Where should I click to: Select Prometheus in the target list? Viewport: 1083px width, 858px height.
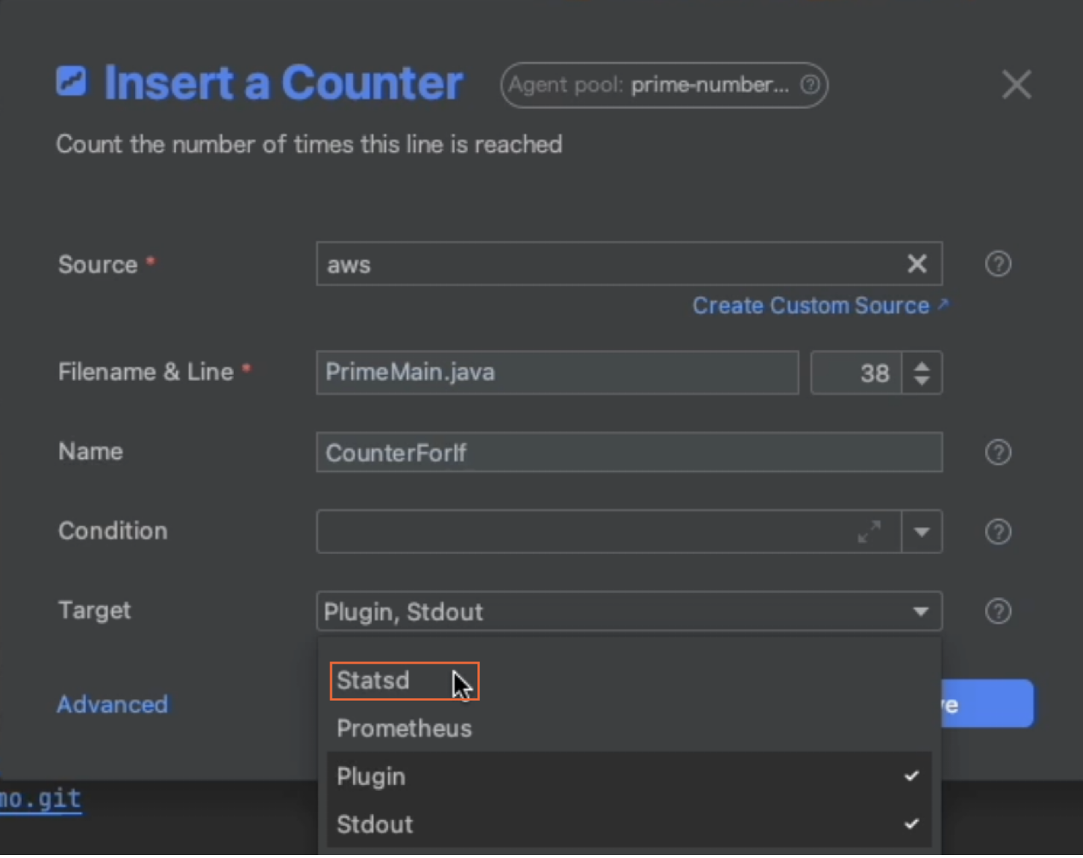(404, 729)
